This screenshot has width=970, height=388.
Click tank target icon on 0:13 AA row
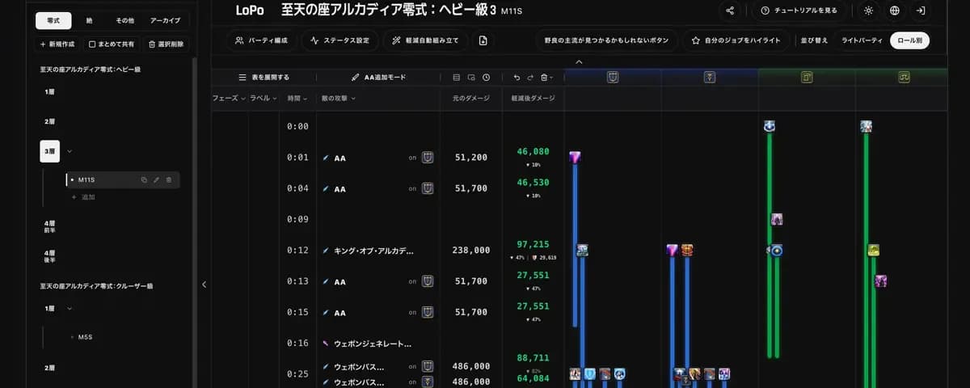(428, 281)
